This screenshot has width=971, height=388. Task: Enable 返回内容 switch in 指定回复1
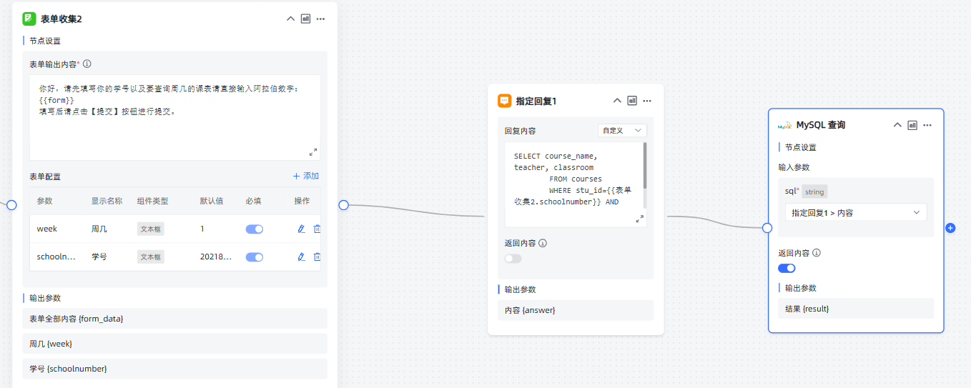pos(513,259)
